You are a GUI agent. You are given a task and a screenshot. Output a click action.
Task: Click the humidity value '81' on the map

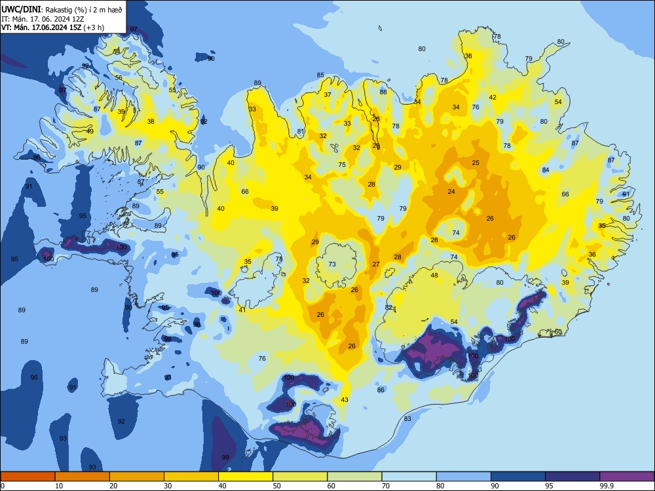tap(301, 132)
